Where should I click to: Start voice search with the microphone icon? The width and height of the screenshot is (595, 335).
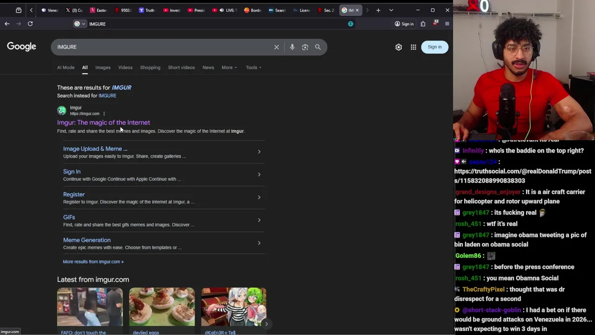pos(292,47)
